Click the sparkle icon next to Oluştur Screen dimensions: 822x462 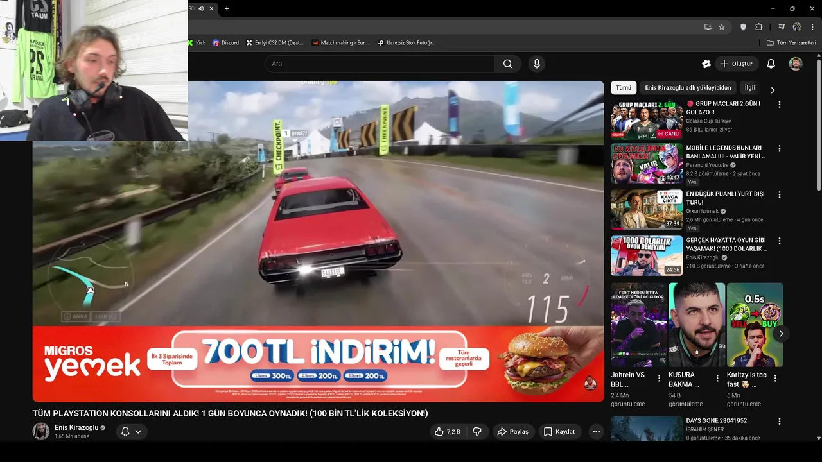tap(706, 64)
